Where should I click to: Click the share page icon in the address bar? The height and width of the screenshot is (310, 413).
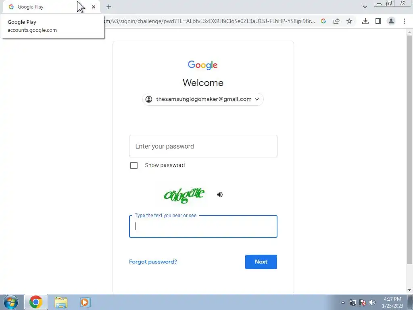click(336, 21)
